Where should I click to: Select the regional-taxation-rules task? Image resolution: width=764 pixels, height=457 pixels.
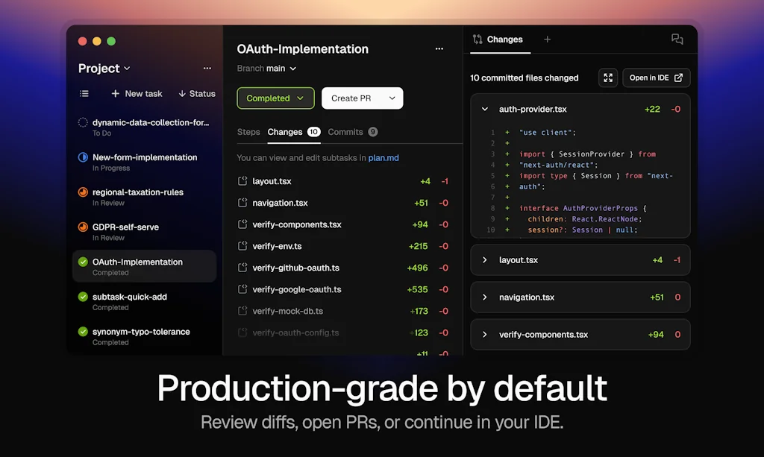144,197
